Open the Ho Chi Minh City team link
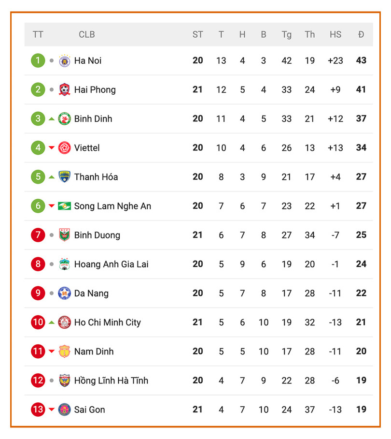This screenshot has height=439, width=391. pyautogui.click(x=107, y=322)
